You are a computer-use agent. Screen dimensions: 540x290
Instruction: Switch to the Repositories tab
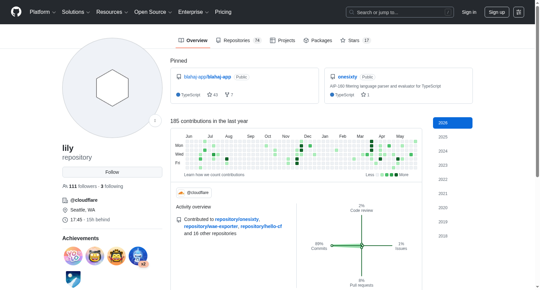pos(239,40)
